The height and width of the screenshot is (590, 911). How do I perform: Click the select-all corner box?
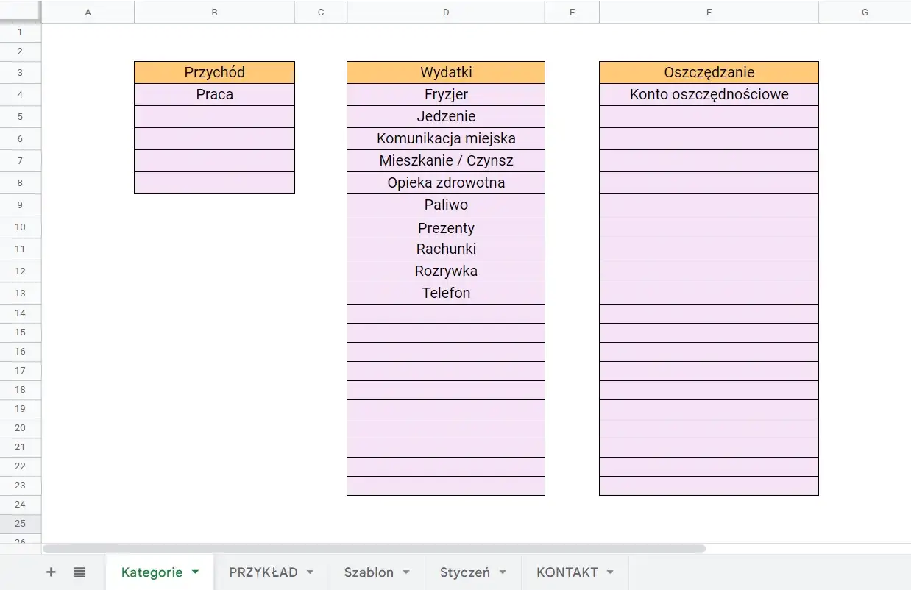(x=21, y=13)
